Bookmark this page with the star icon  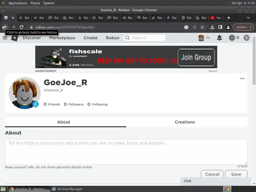202,27
